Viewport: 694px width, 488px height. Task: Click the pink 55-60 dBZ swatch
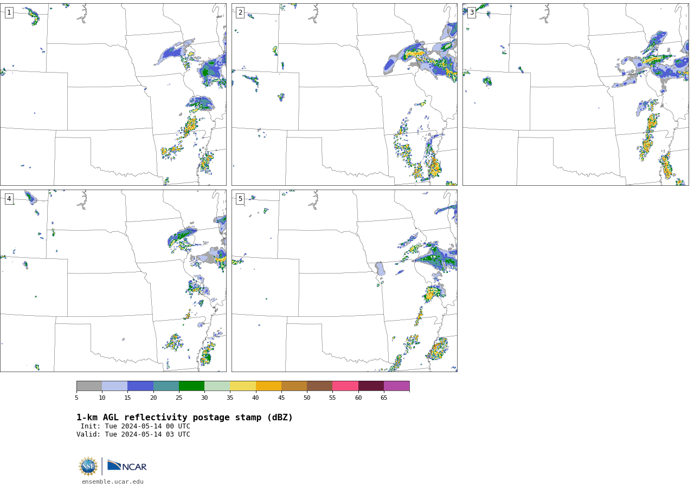pyautogui.click(x=345, y=386)
